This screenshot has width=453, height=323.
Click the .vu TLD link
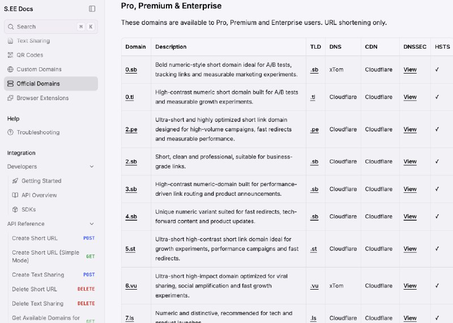314,286
